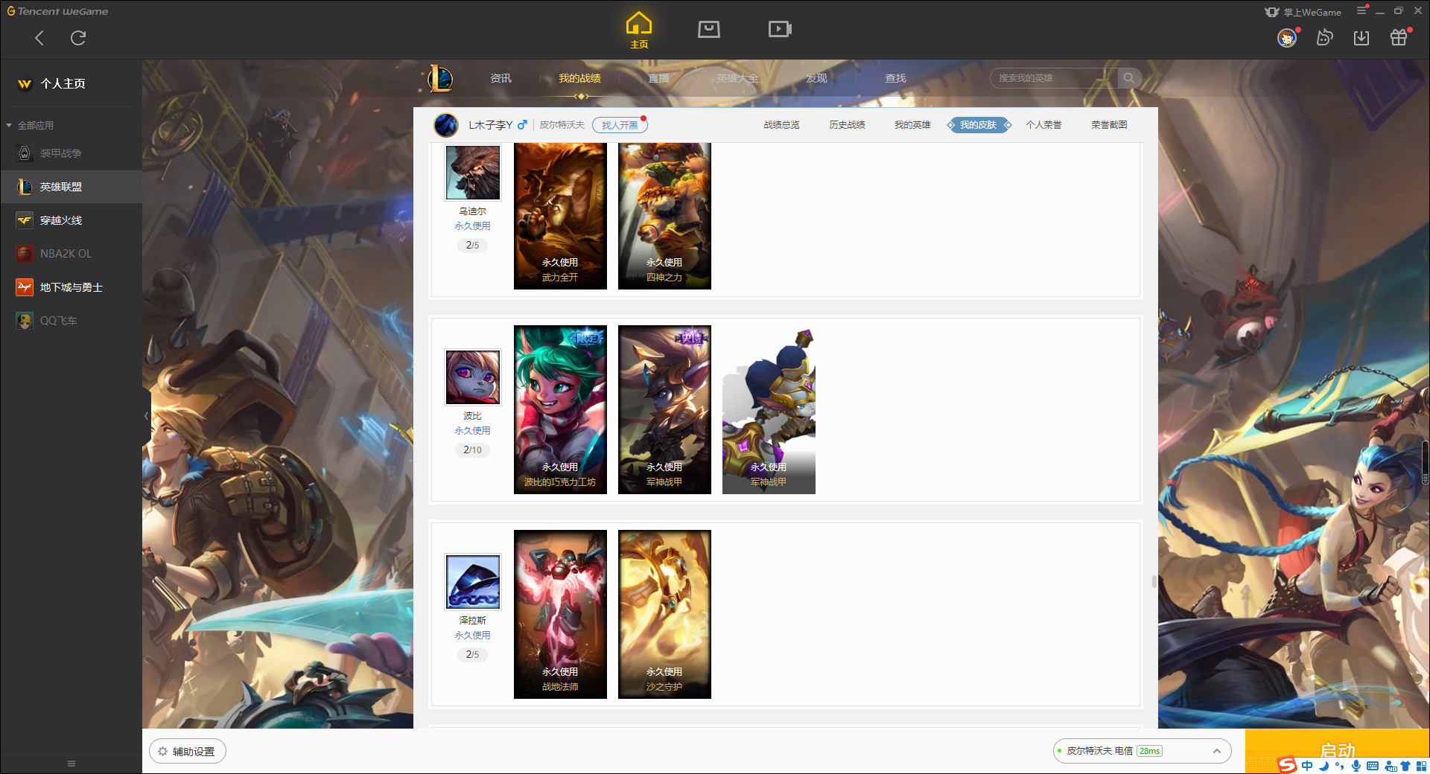Select 地下城与勇士 in the sidebar
This screenshot has width=1430, height=774.
(71, 287)
